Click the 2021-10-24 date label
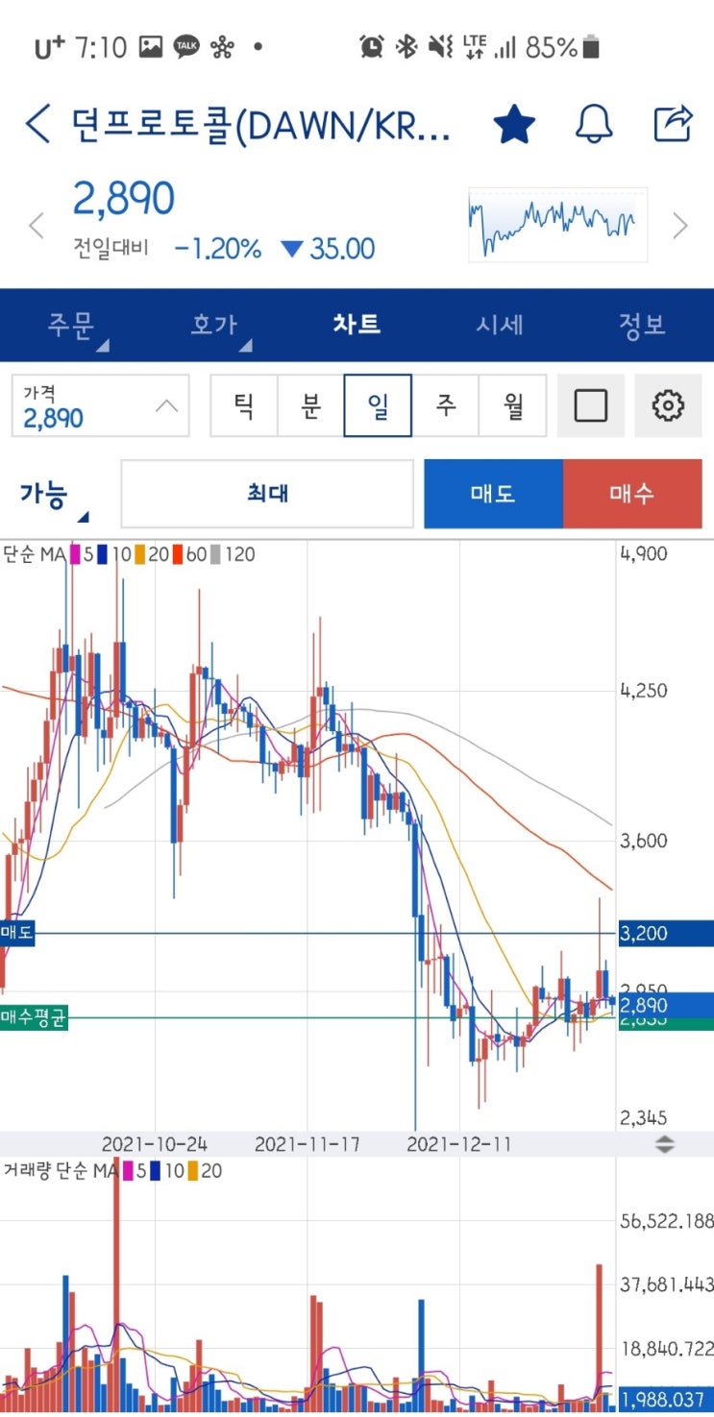This screenshot has width=714, height=1417. (x=154, y=1144)
